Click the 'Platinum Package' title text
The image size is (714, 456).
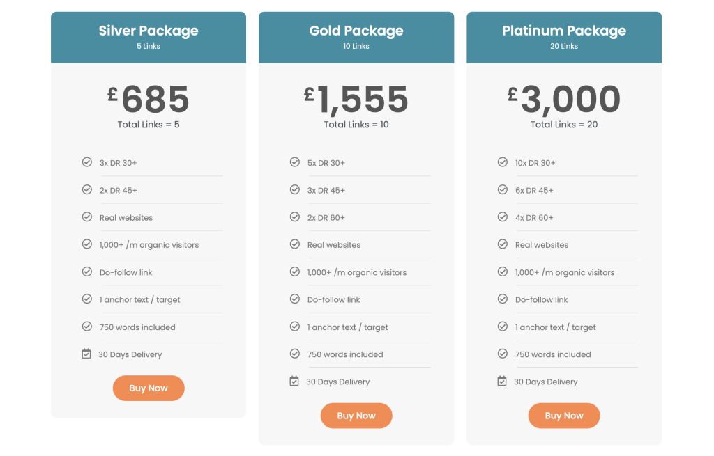click(563, 31)
